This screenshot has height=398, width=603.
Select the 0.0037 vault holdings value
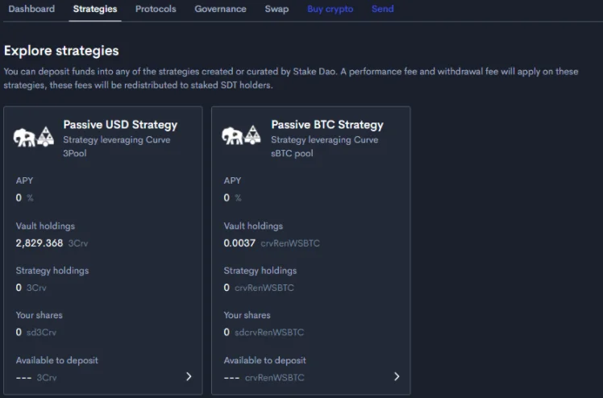[x=239, y=243]
